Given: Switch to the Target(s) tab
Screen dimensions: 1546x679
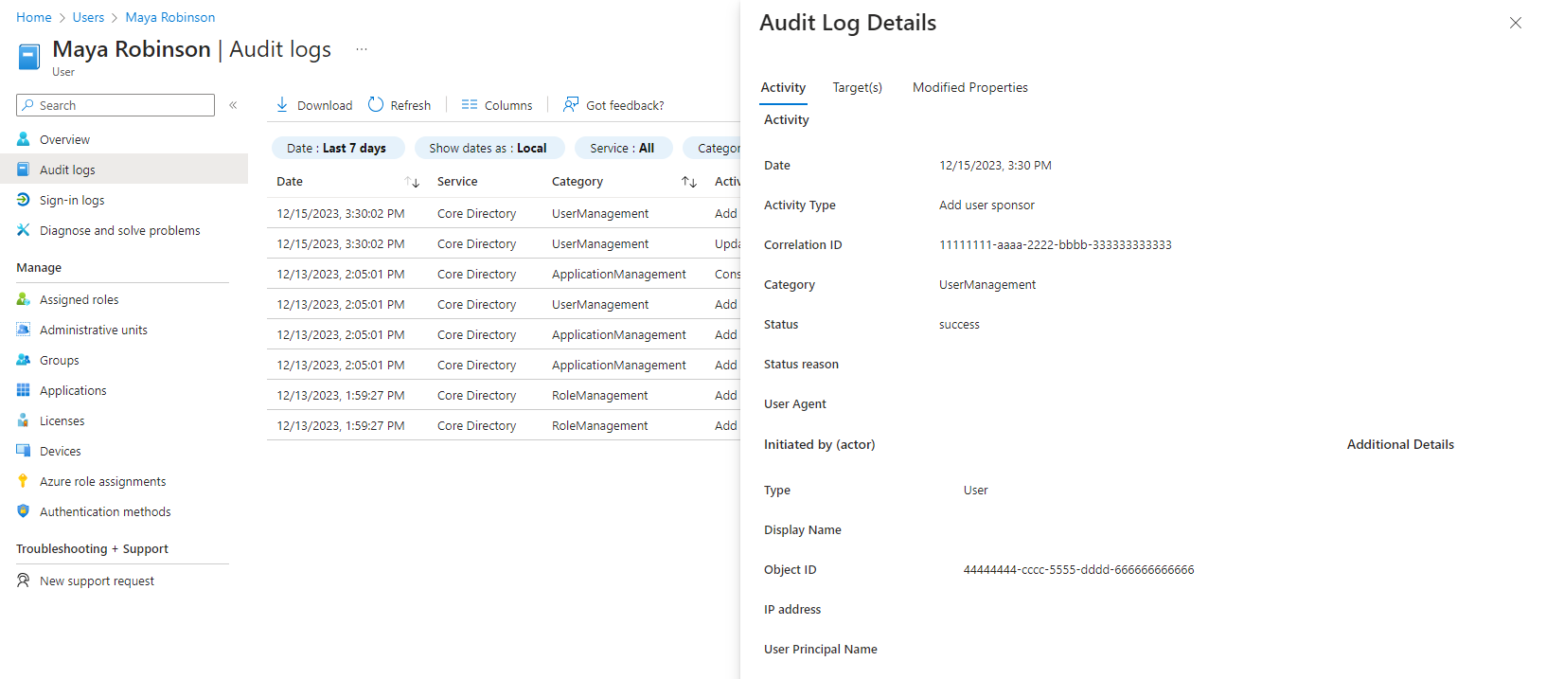Looking at the screenshot, I should coord(858,87).
